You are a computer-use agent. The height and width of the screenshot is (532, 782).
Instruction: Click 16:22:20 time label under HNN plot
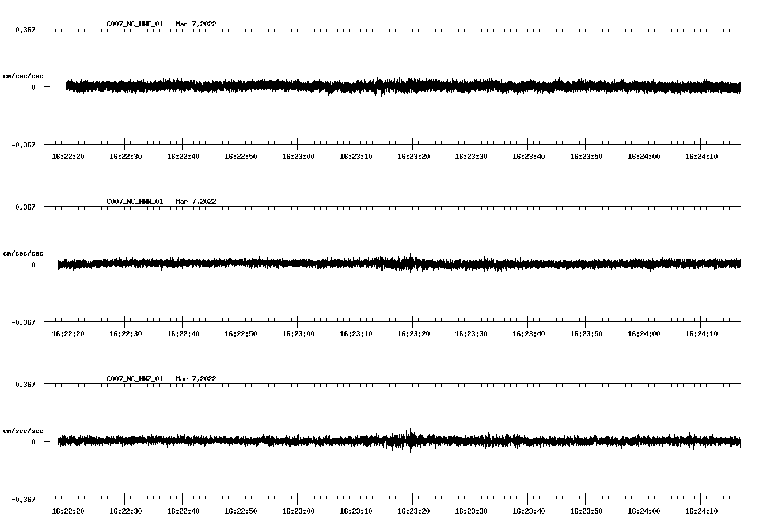click(x=68, y=333)
